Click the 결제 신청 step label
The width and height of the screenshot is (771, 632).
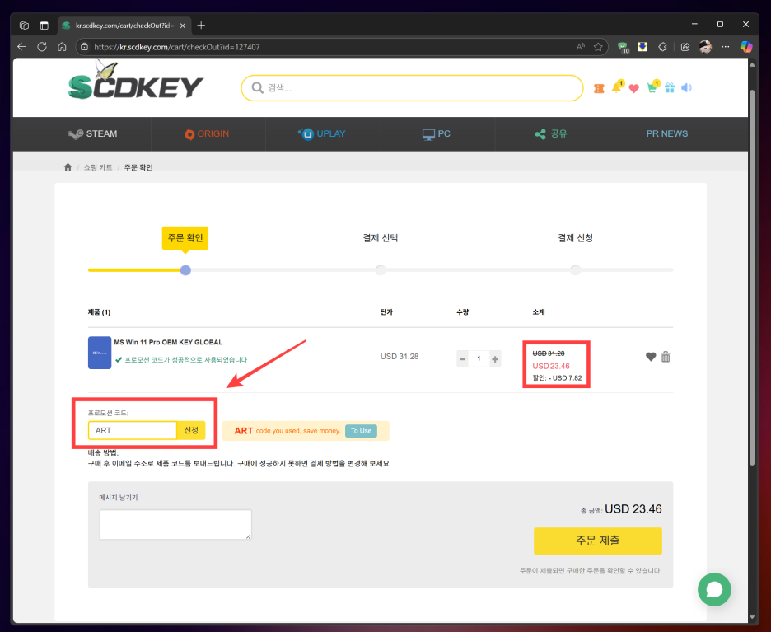[x=575, y=238]
